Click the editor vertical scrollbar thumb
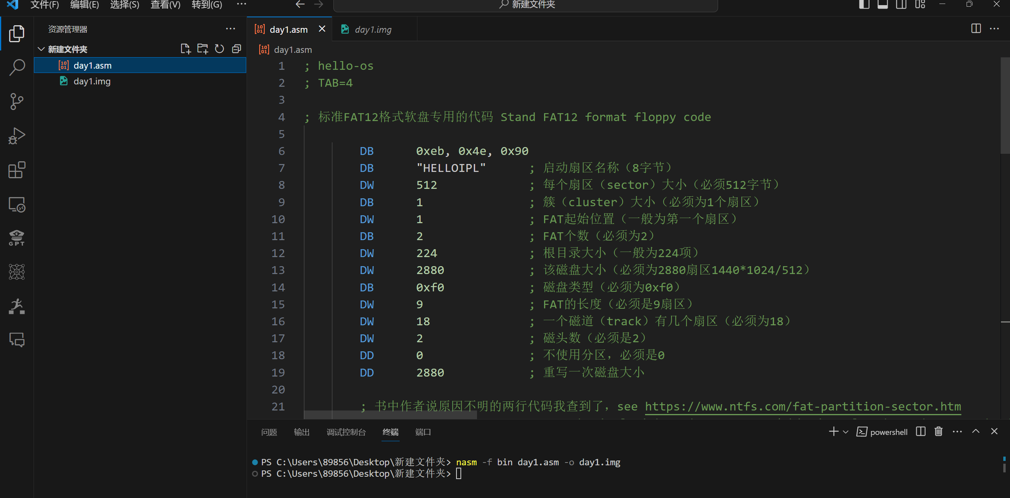This screenshot has width=1010, height=498. coord(1005,105)
